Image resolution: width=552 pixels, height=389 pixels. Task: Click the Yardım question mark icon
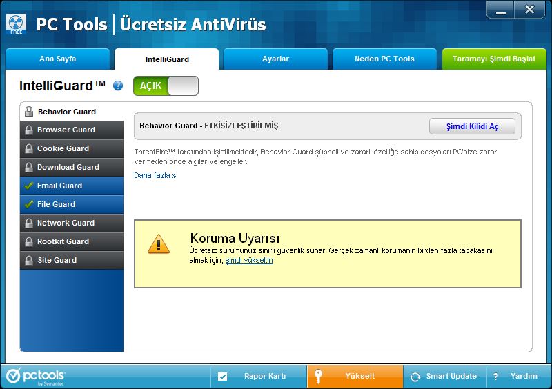495,377
